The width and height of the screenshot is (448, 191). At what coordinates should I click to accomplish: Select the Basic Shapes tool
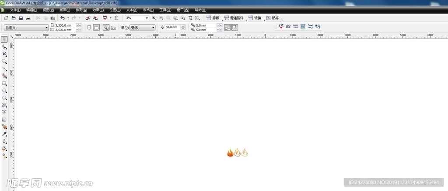[4, 105]
